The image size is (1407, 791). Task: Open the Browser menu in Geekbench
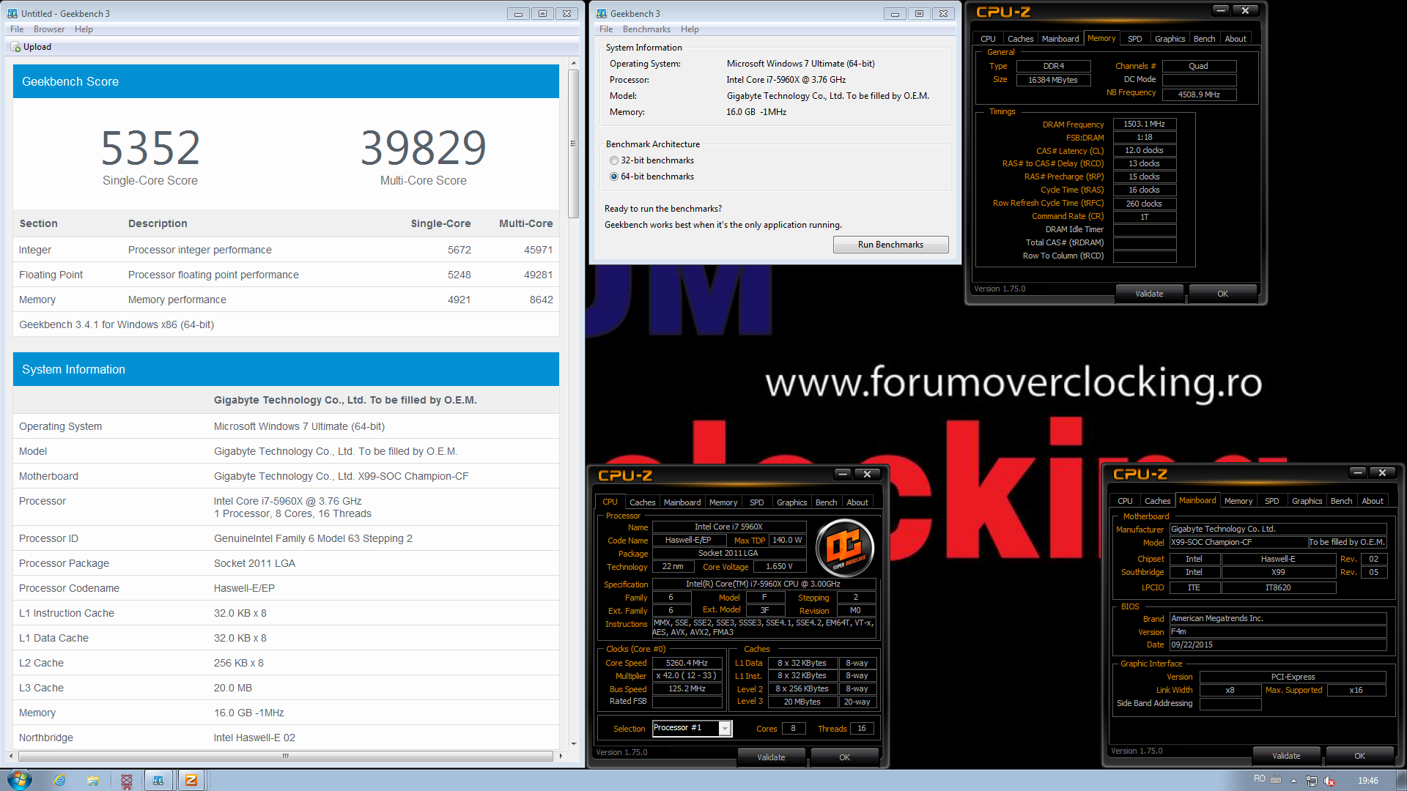(x=49, y=29)
